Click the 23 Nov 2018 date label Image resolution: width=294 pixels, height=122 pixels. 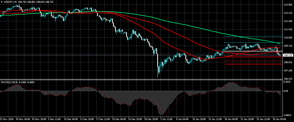tap(6, 119)
